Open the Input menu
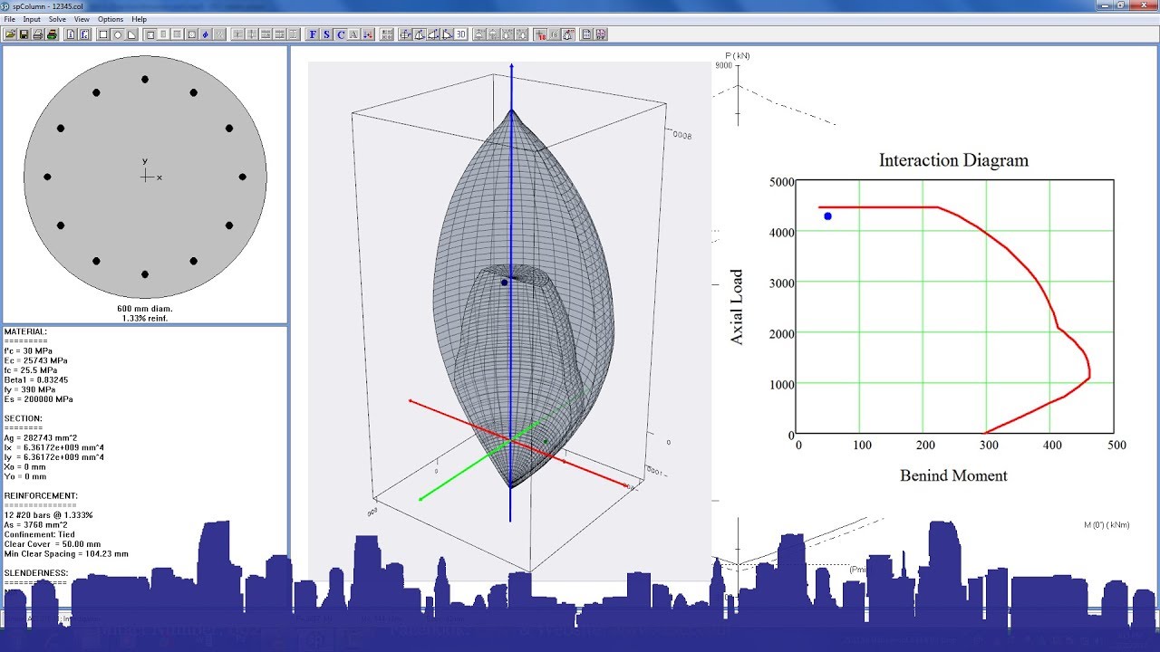1160x652 pixels. click(x=33, y=18)
